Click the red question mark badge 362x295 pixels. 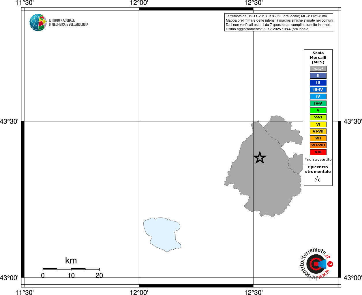(x=330, y=264)
